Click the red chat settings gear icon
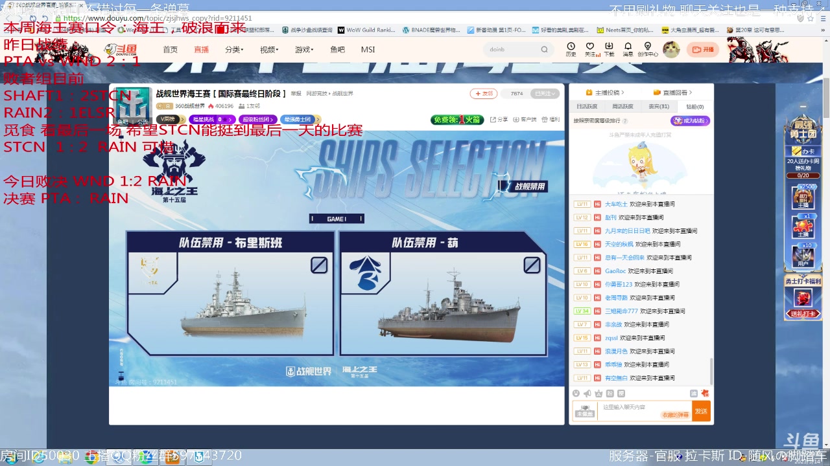Screen dimensions: 830x466 (705, 394)
